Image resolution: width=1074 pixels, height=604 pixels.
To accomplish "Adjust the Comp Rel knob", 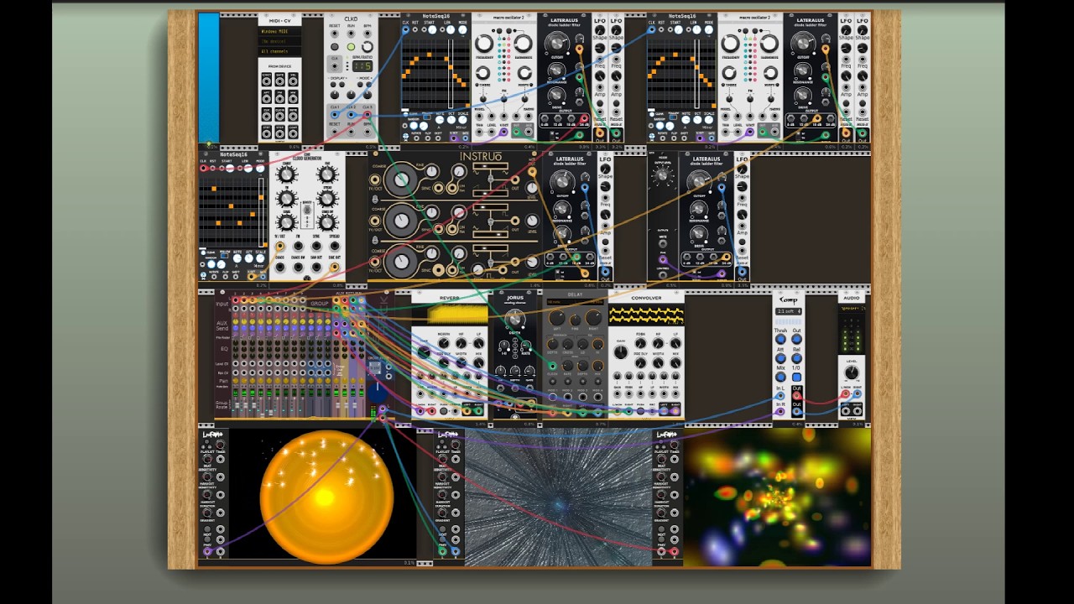I will [x=796, y=358].
